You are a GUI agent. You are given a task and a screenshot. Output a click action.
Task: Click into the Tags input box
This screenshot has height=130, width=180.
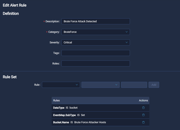tap(95, 53)
